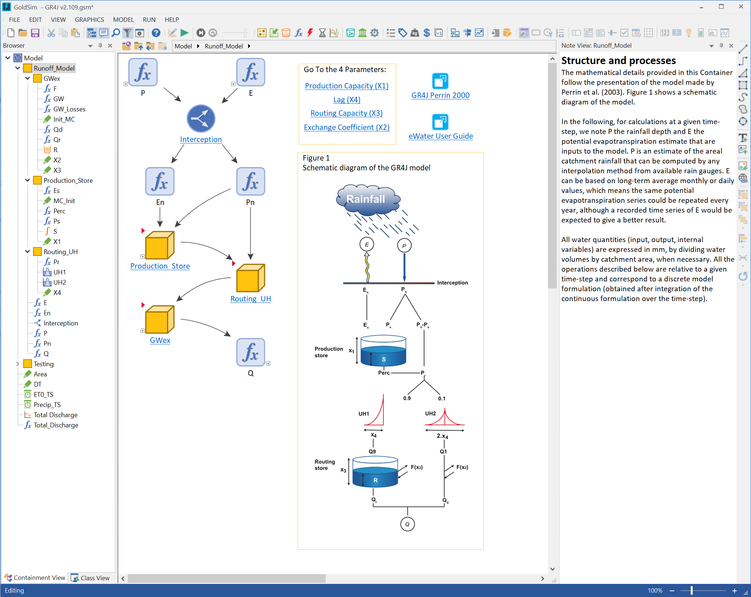
Task: Collapse the Production_Store tree branch
Action: pyautogui.click(x=27, y=180)
